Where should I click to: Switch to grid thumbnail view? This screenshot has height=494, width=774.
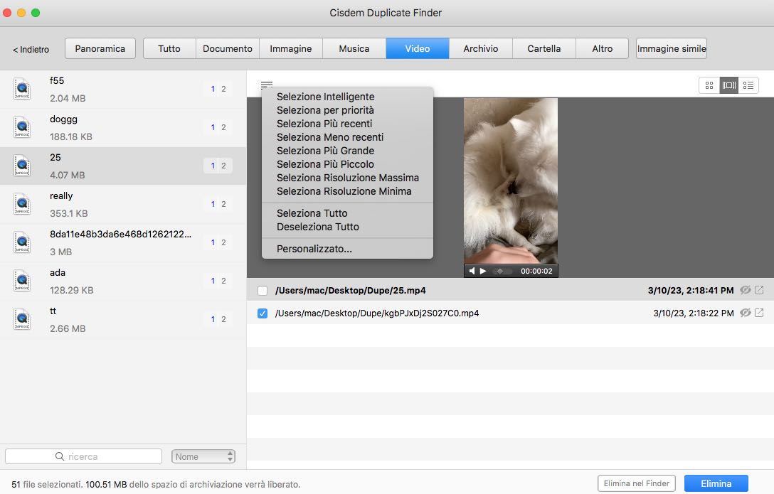pyautogui.click(x=709, y=85)
